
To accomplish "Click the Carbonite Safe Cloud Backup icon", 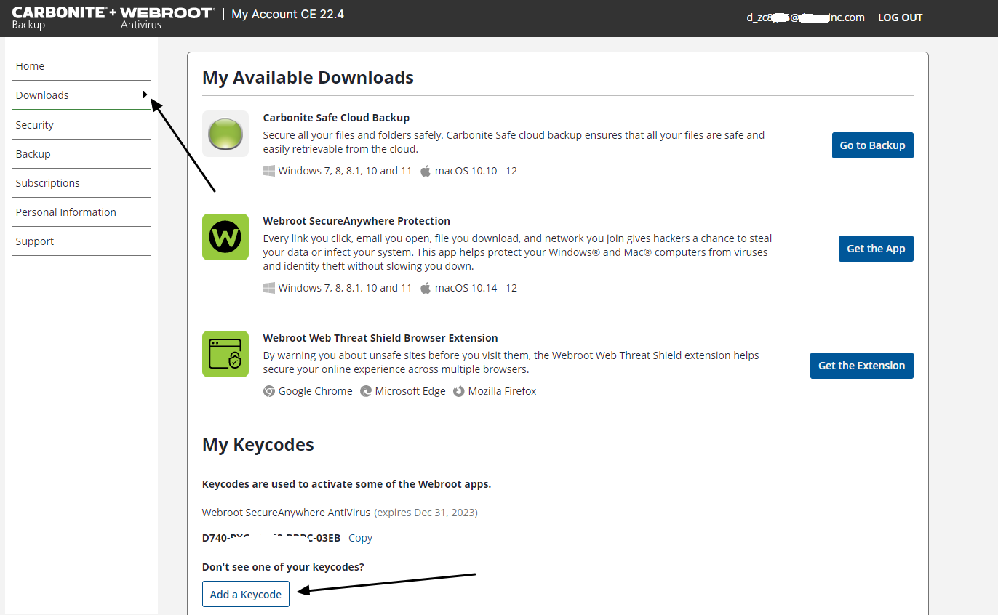I will point(225,134).
